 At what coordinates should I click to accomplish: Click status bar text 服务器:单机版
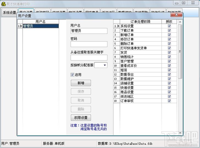coord(54,144)
